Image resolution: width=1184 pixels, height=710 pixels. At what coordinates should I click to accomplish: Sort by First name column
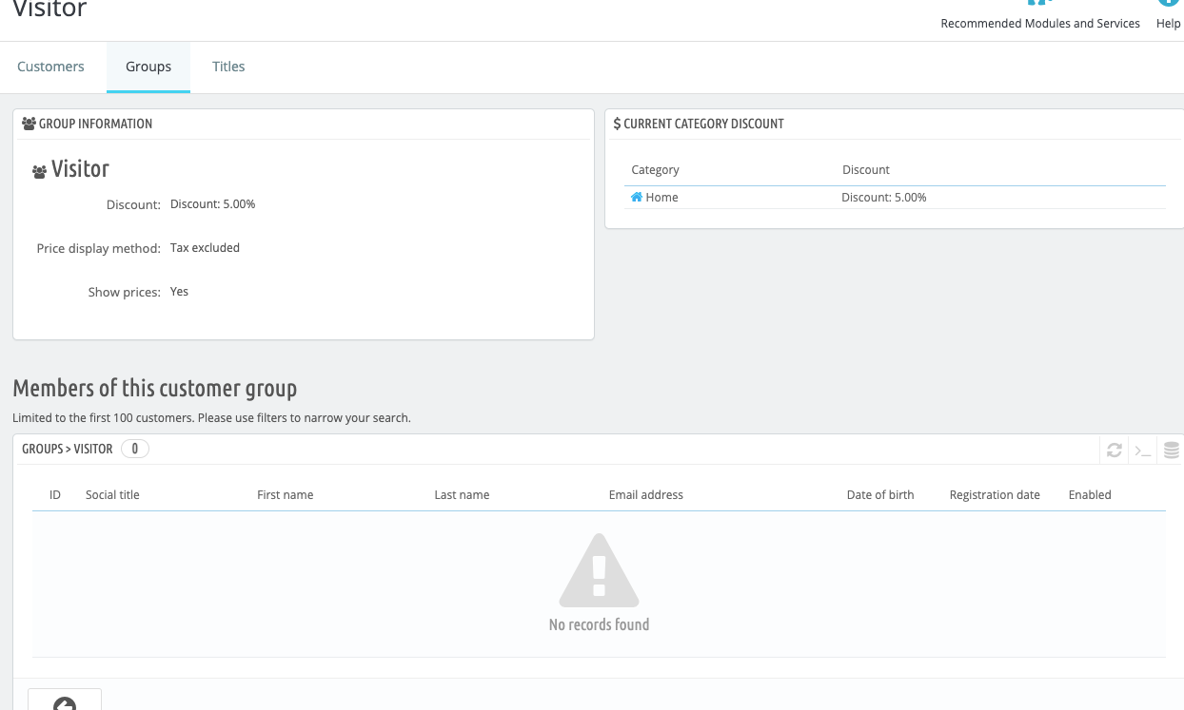point(285,494)
